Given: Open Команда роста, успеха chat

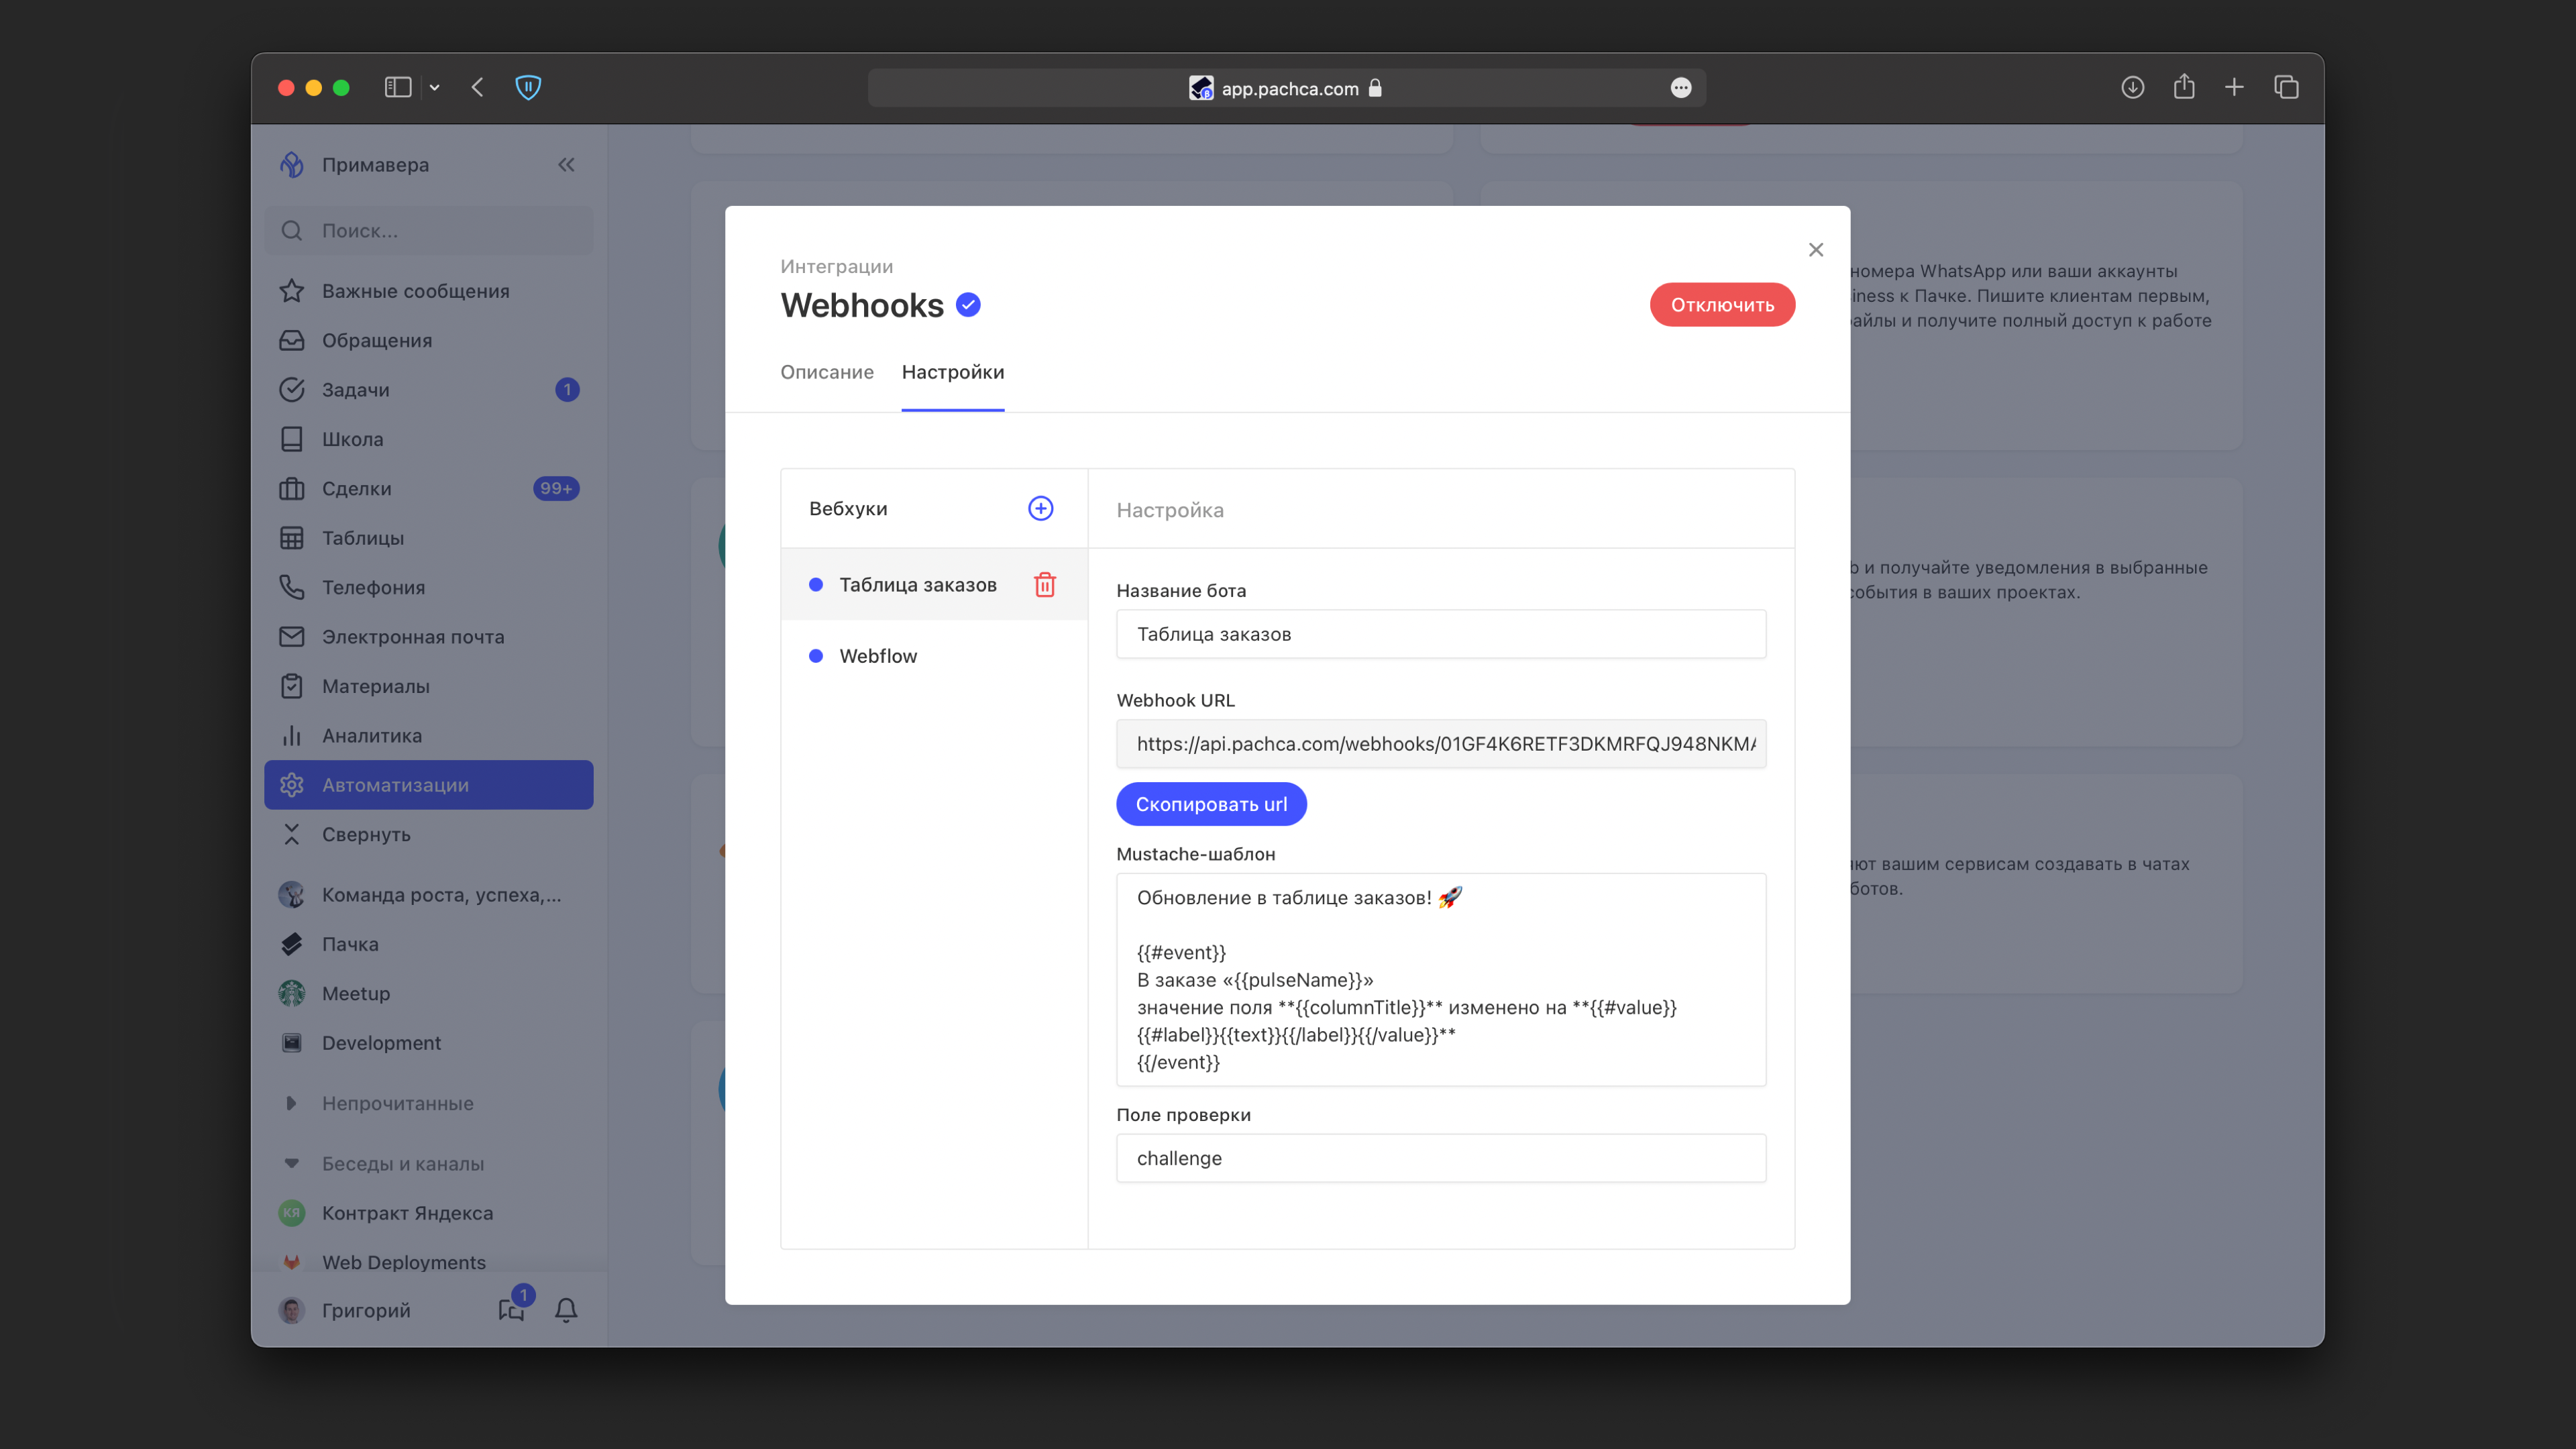Looking at the screenshot, I should [428, 895].
